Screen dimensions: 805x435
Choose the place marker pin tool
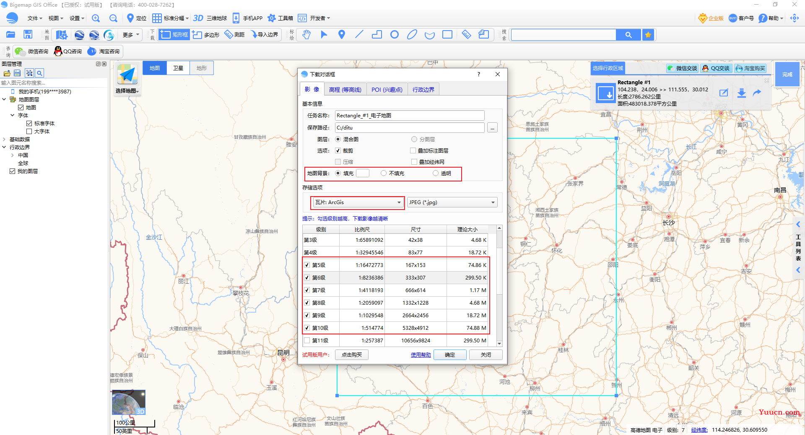click(342, 35)
